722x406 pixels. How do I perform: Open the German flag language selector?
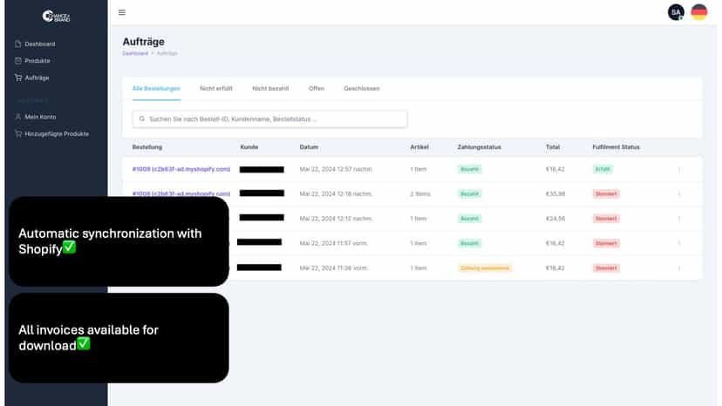point(698,12)
